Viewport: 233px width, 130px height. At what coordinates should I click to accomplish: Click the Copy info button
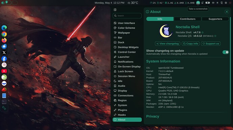tap(190, 44)
